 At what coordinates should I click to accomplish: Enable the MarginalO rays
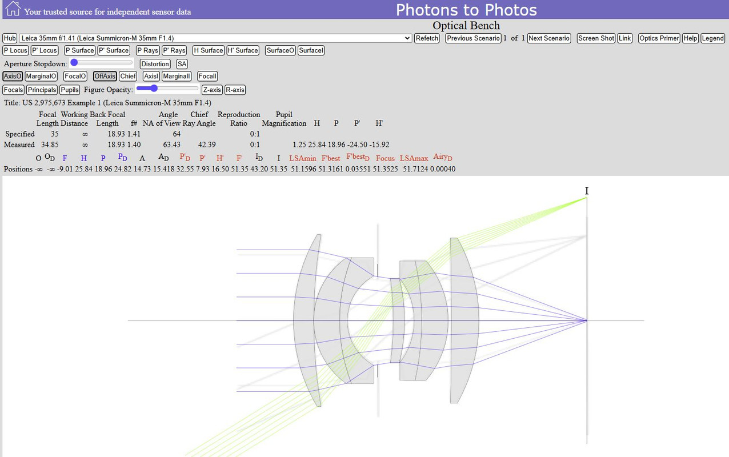pyautogui.click(x=41, y=76)
